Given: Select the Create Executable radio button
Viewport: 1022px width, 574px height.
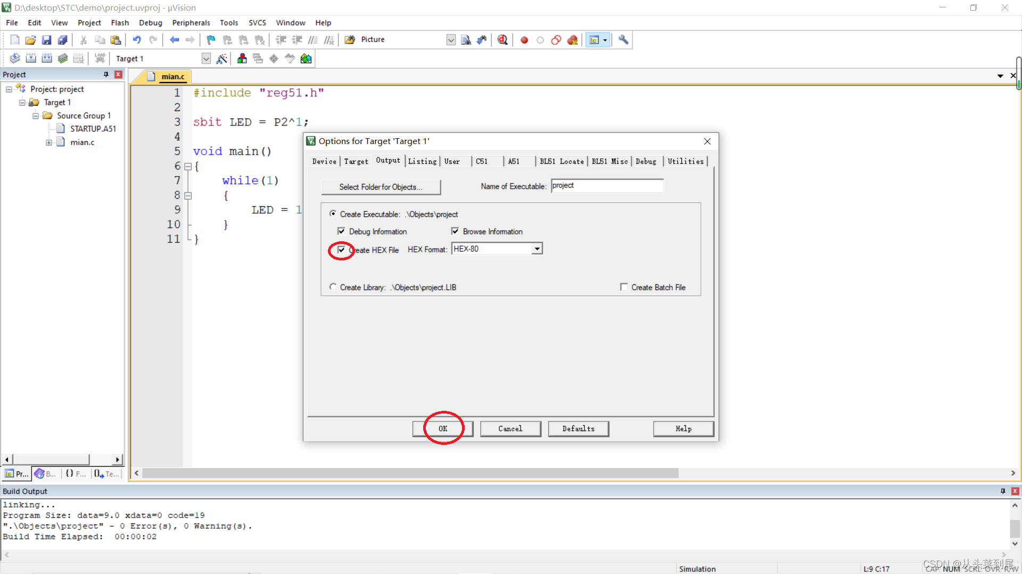Looking at the screenshot, I should point(333,214).
